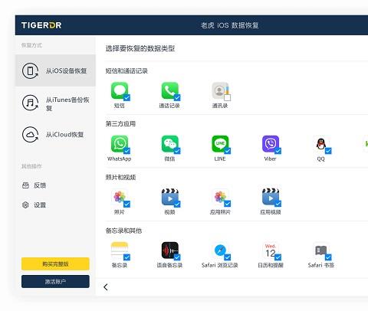Uncheck the Viber checkbox
The width and height of the screenshot is (368, 311).
pyautogui.click(x=278, y=151)
